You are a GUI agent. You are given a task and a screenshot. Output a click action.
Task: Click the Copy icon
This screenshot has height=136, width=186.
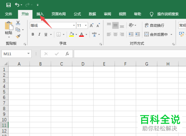[x=18, y=30]
